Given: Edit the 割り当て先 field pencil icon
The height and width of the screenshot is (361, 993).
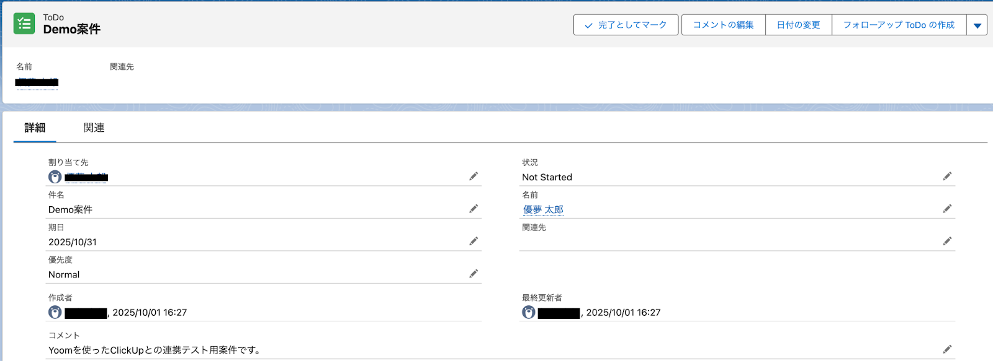Looking at the screenshot, I should tap(474, 176).
